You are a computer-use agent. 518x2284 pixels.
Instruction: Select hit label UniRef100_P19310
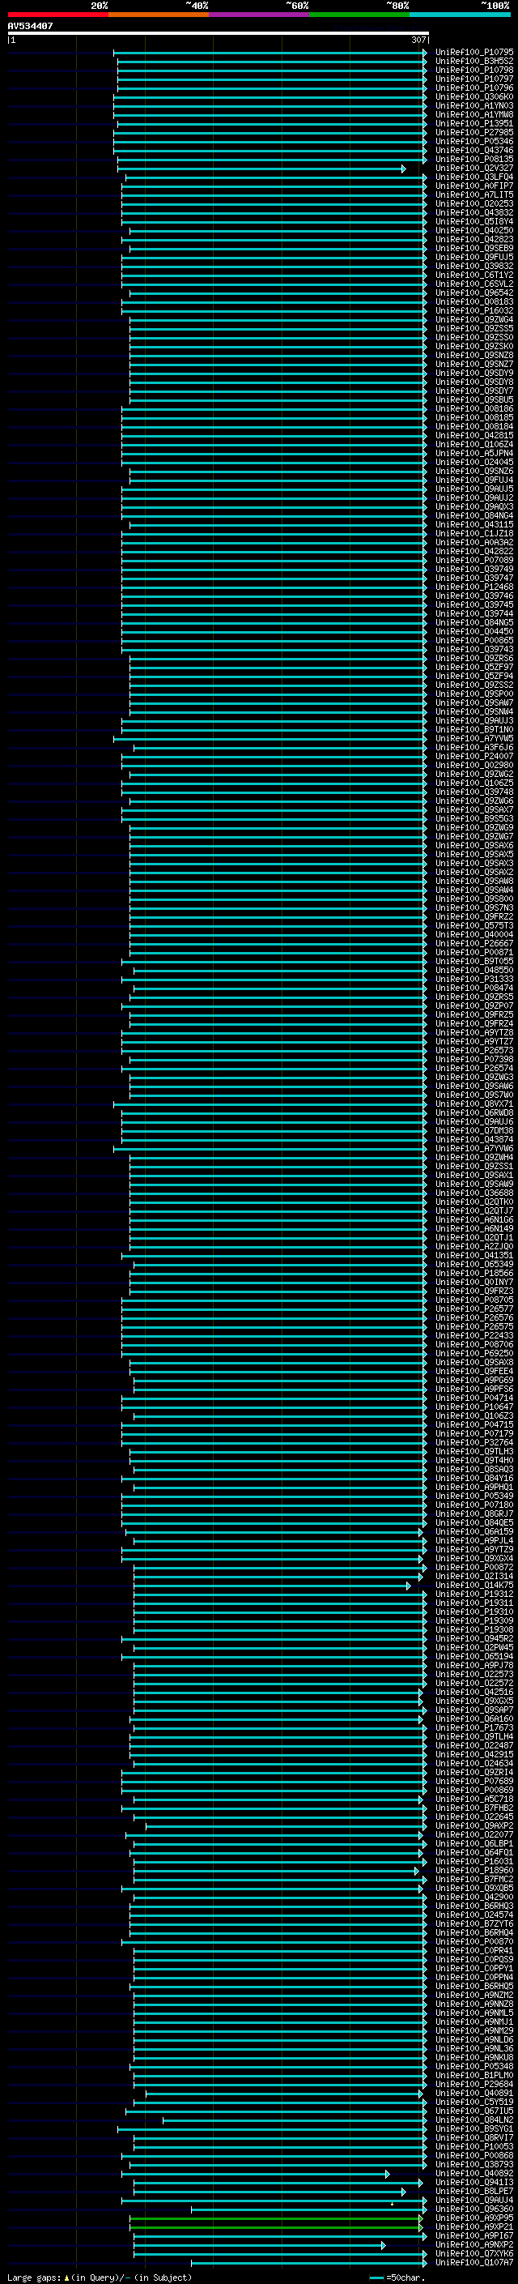(x=473, y=1611)
